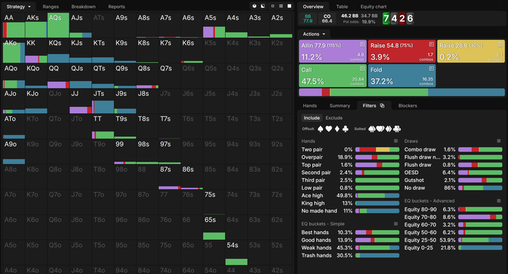
Task: Select the Call 47.5% action card
Action: click(332, 75)
